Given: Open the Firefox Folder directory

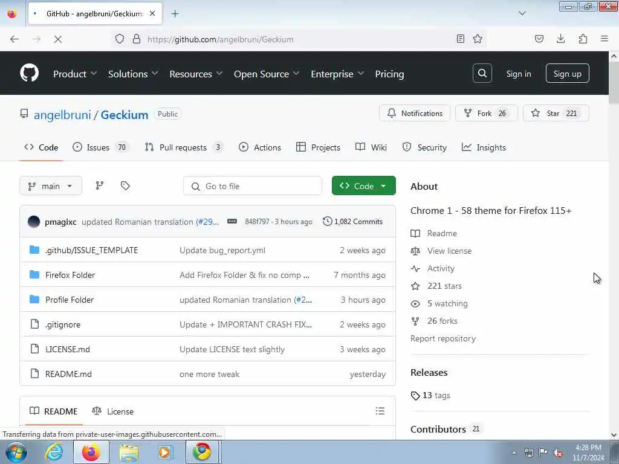Looking at the screenshot, I should 70,275.
